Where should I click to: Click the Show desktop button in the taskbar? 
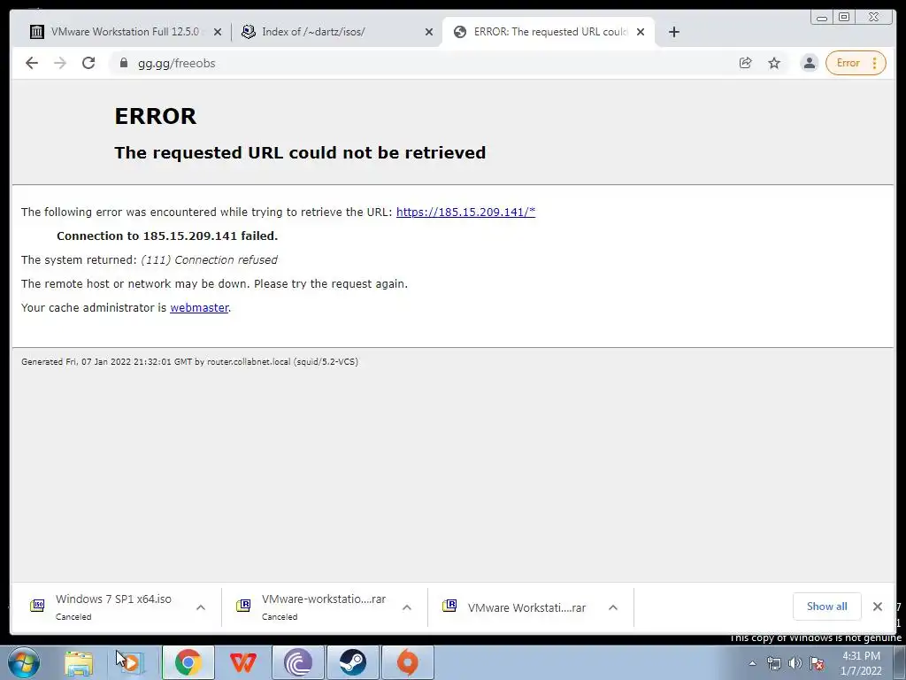tap(900, 662)
